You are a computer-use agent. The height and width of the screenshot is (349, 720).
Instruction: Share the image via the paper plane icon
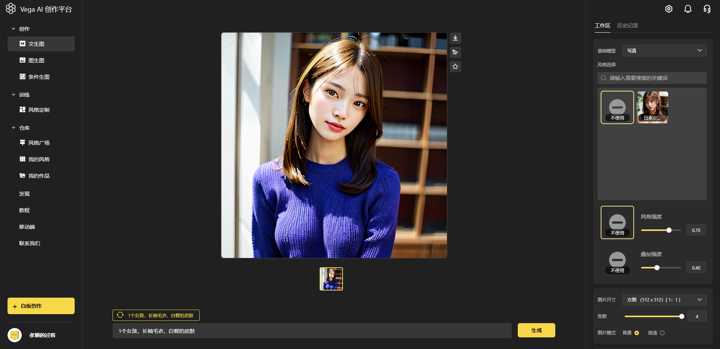click(x=455, y=52)
